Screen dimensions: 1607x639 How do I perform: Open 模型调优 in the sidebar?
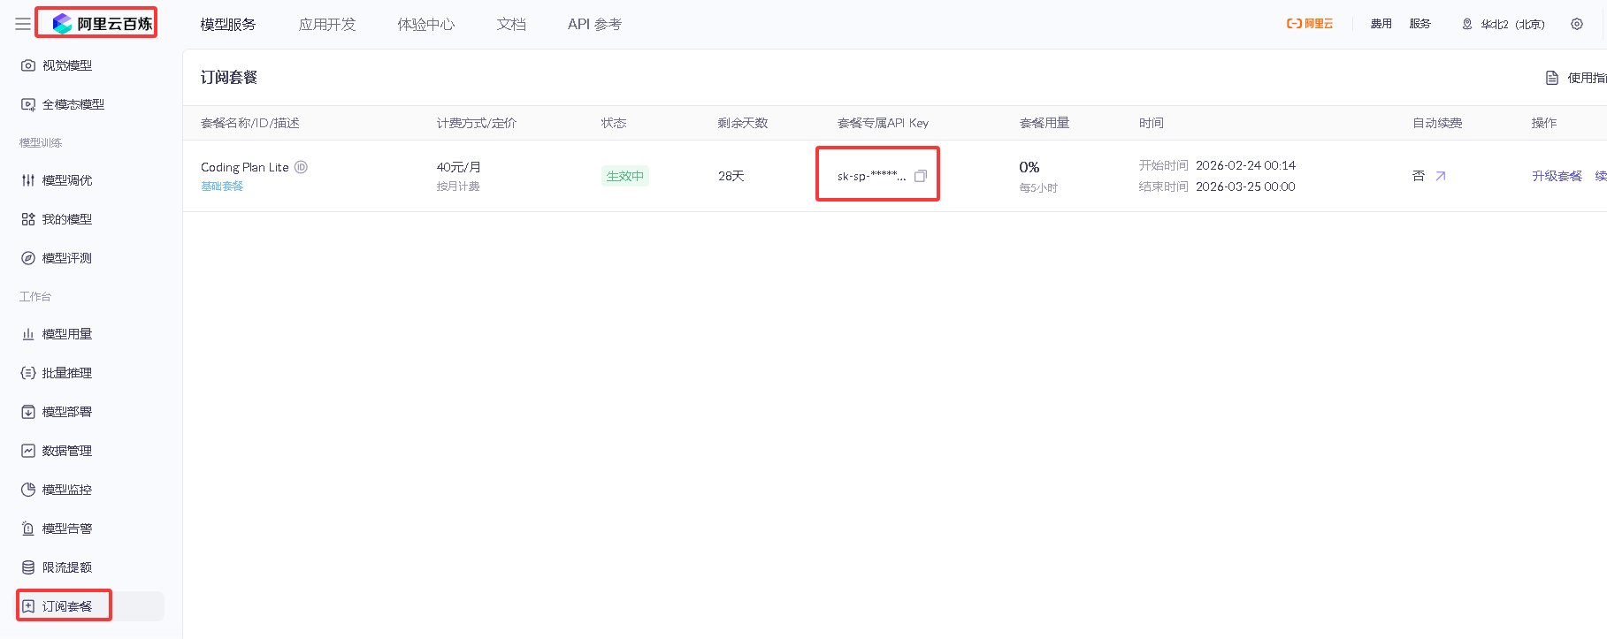67,180
